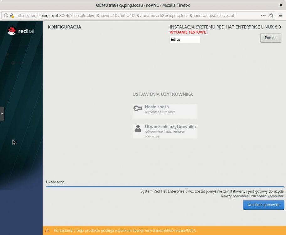
Task: Click the Ukończono. status text
Action: 56,182
